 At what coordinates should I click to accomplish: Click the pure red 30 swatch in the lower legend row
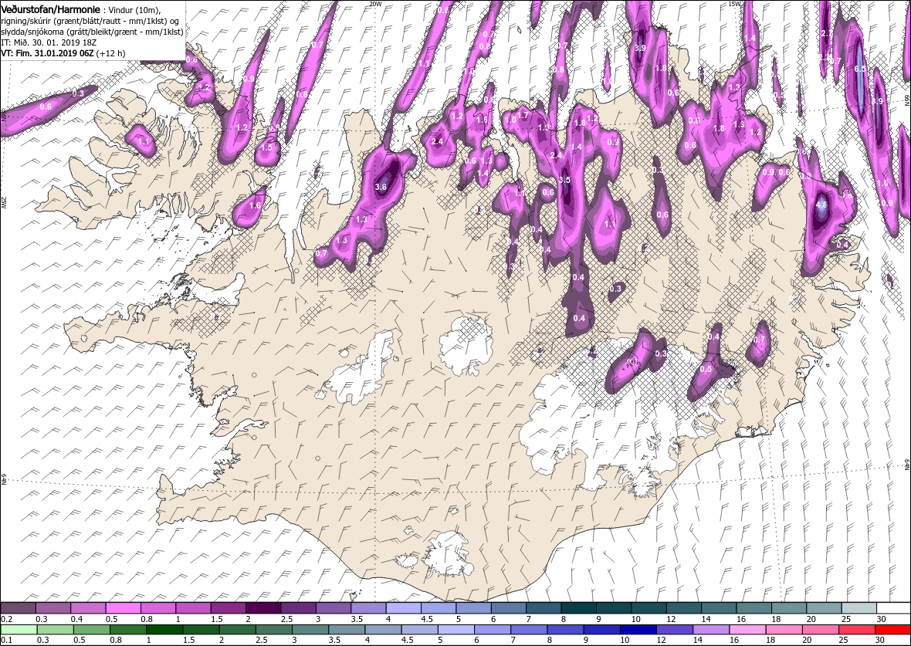click(892, 629)
